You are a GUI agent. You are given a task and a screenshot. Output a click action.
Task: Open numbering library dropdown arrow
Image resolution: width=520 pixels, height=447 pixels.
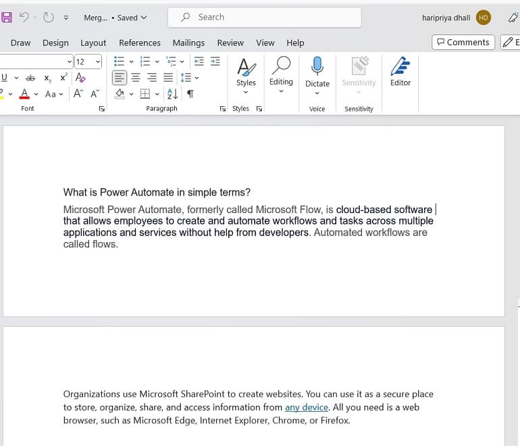(x=157, y=62)
